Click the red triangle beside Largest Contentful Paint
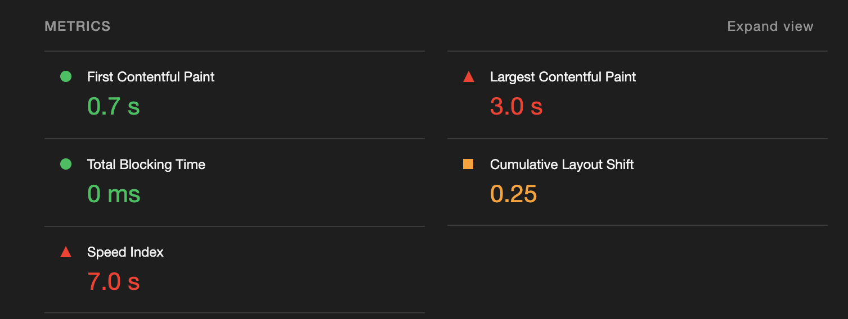Image resolution: width=848 pixels, height=319 pixels. coord(468,77)
